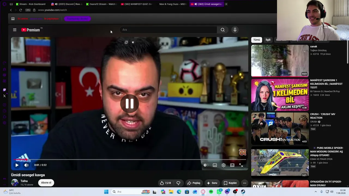Like the video (7,2 B)

coord(165,183)
